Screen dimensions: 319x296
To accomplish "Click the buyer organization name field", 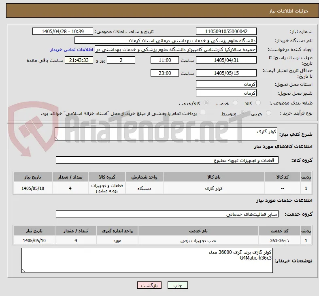I will tap(166, 40).
